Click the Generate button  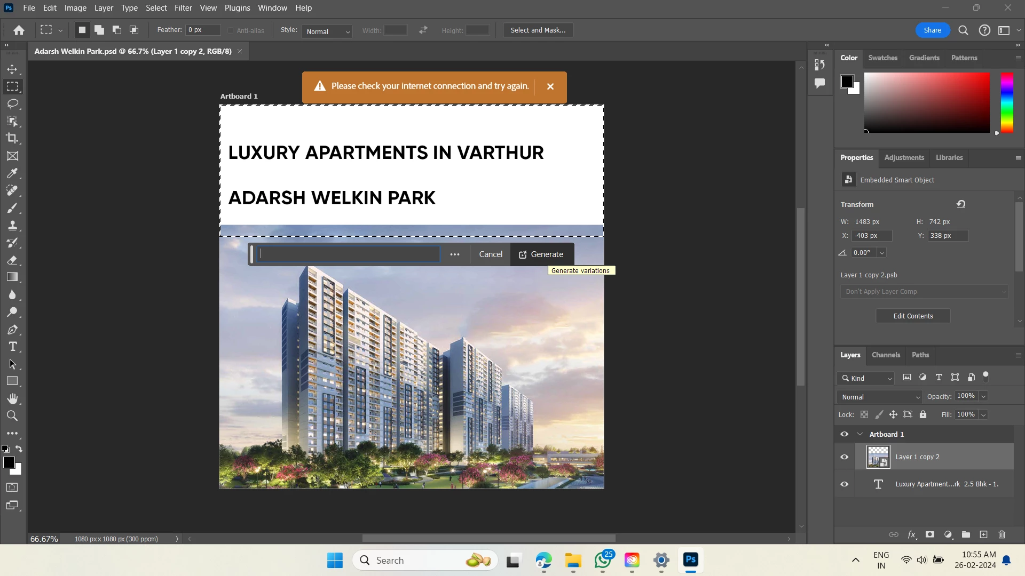pyautogui.click(x=541, y=254)
